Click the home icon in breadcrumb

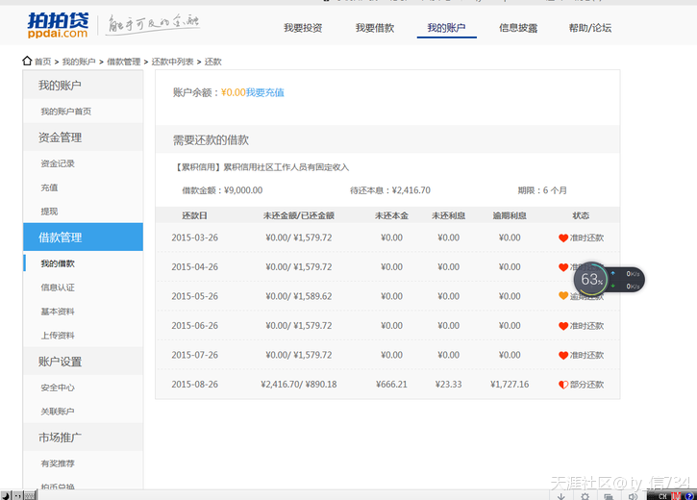pyautogui.click(x=27, y=62)
